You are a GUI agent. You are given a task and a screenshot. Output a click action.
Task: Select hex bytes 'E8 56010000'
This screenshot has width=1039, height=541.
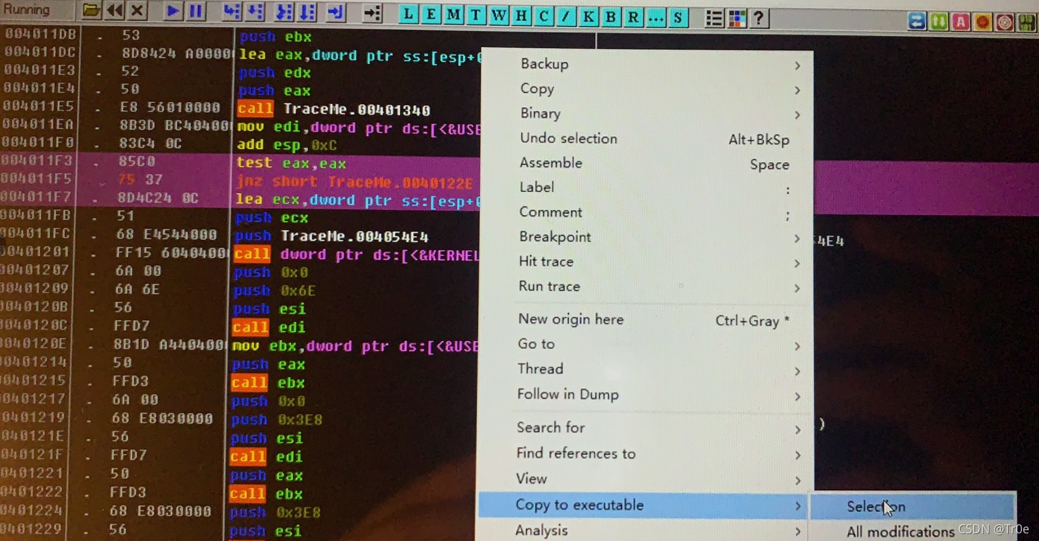tap(169, 108)
